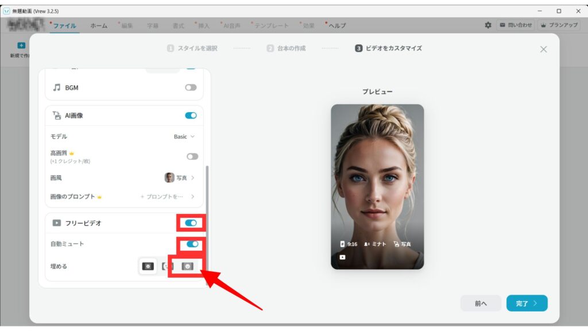Enable the 高画質 high quality toggle
Screen dimensions: 588x331
pyautogui.click(x=192, y=156)
